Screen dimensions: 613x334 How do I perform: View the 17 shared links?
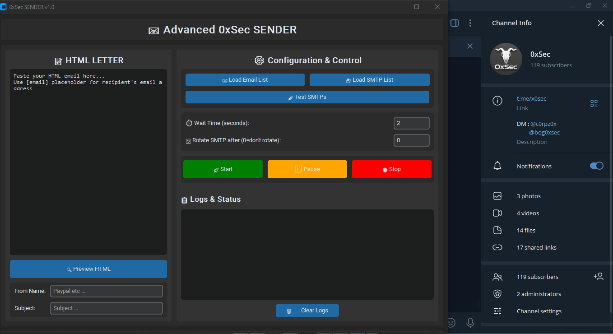536,247
